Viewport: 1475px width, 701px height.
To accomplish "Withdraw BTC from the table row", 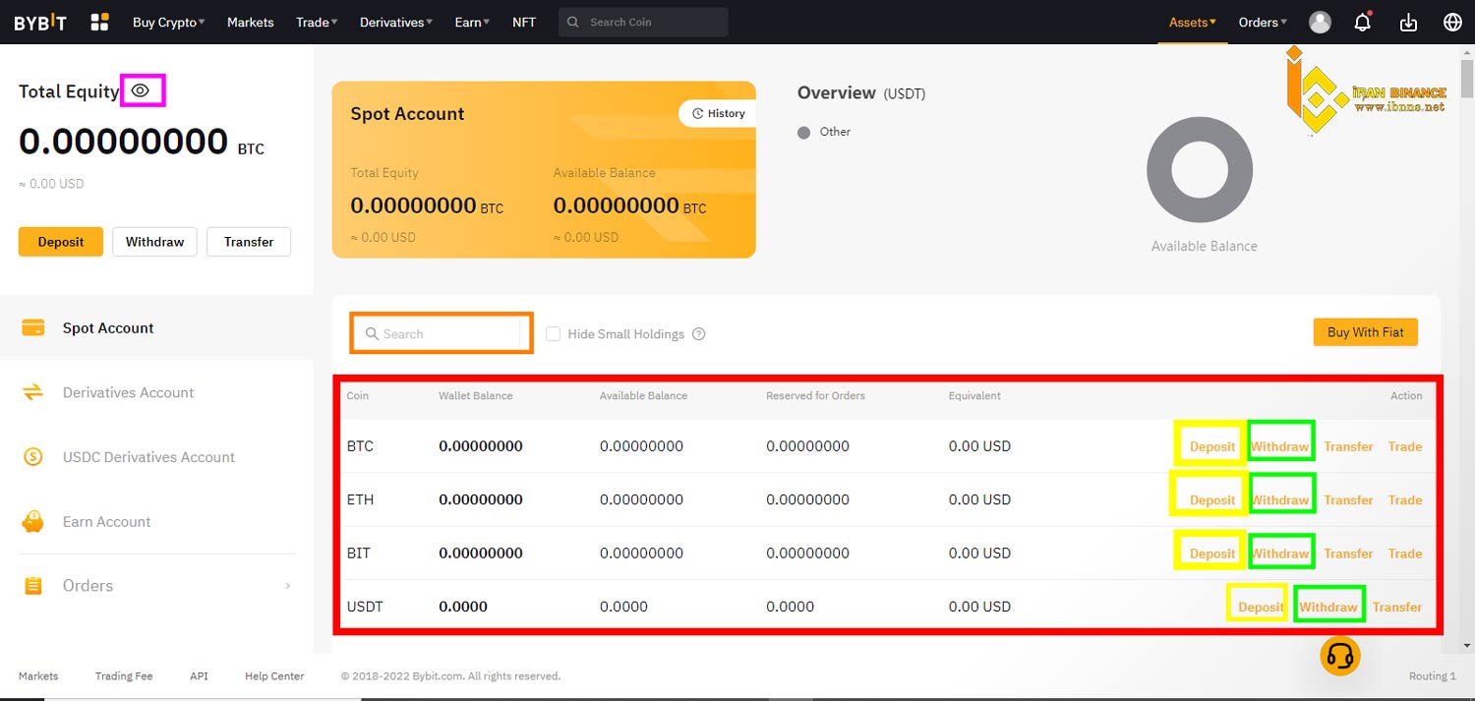I will 1280,446.
